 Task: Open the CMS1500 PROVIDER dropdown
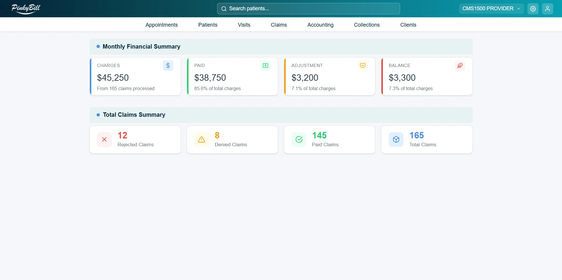487,8
